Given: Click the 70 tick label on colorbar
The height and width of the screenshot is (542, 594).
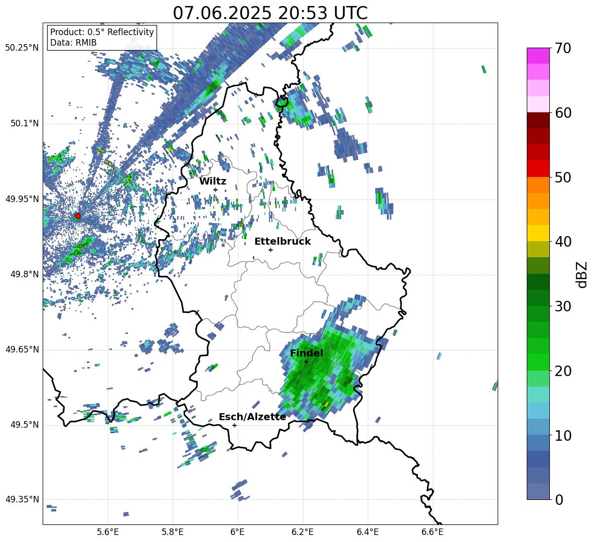Looking at the screenshot, I should [x=563, y=49].
